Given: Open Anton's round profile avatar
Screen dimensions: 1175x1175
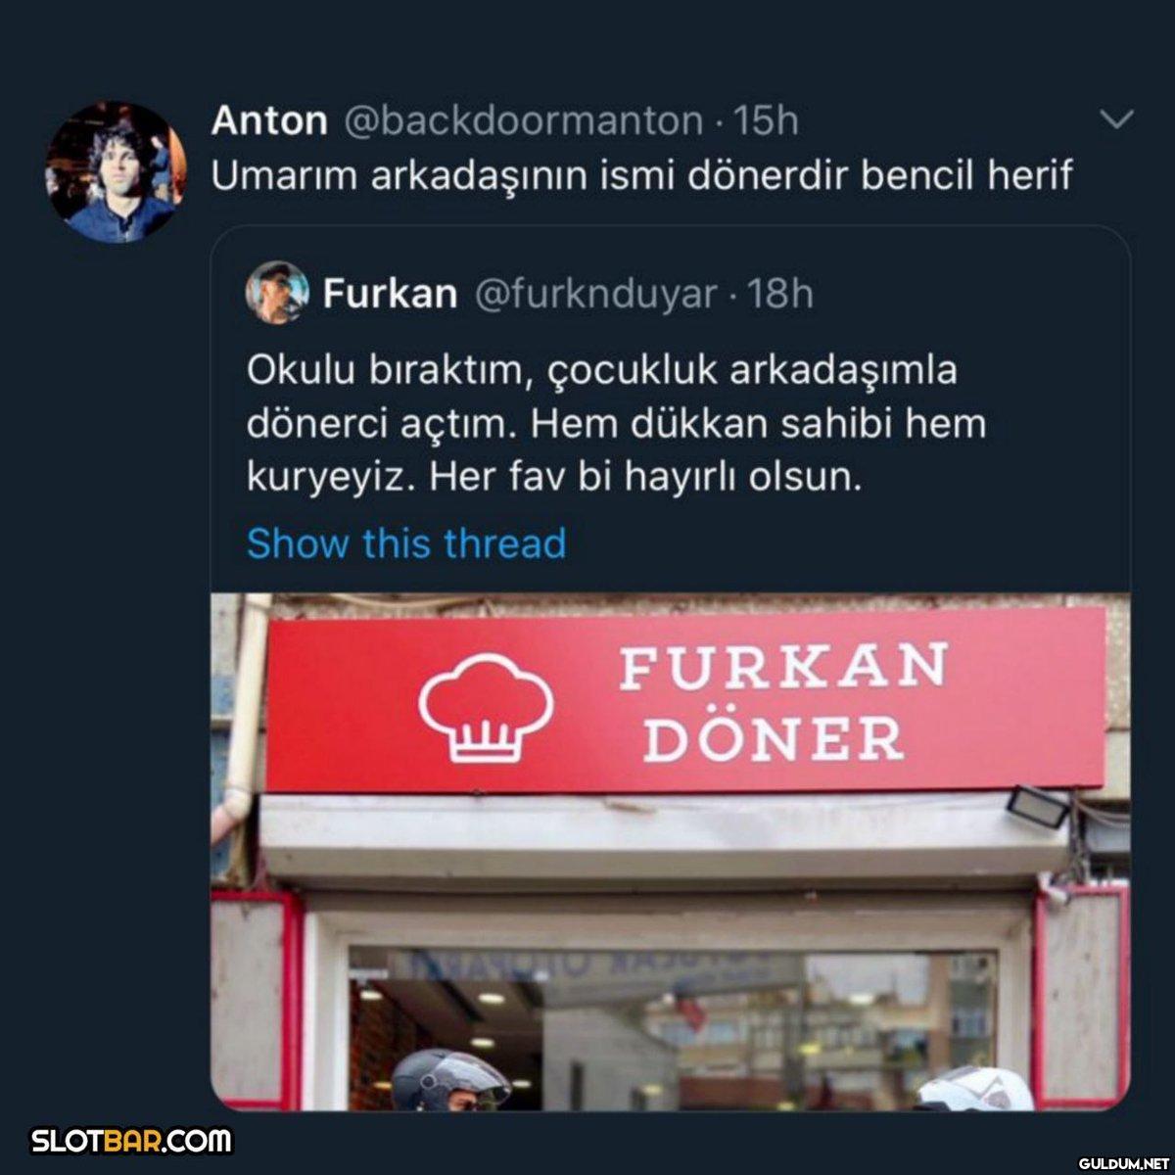Looking at the screenshot, I should pos(115,171).
